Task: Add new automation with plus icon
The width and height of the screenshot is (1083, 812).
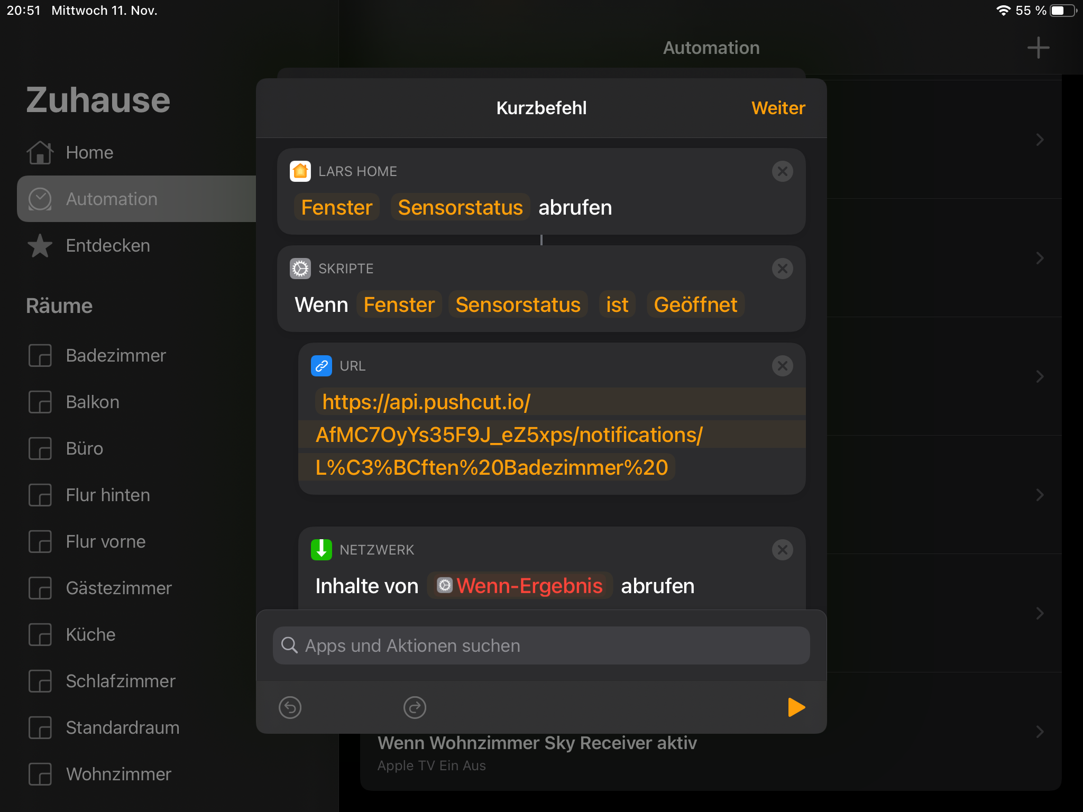Action: pos(1038,48)
